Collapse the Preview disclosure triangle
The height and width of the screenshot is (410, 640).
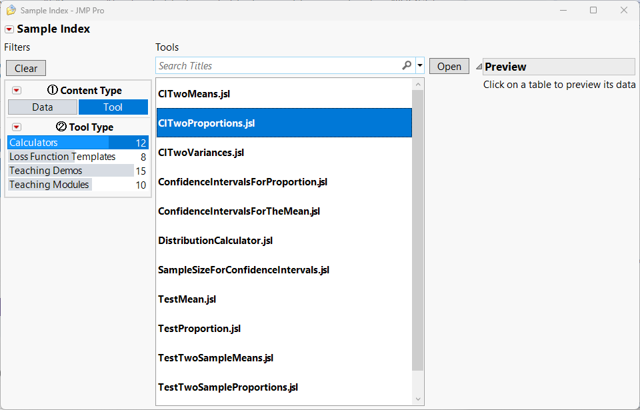tap(479, 67)
